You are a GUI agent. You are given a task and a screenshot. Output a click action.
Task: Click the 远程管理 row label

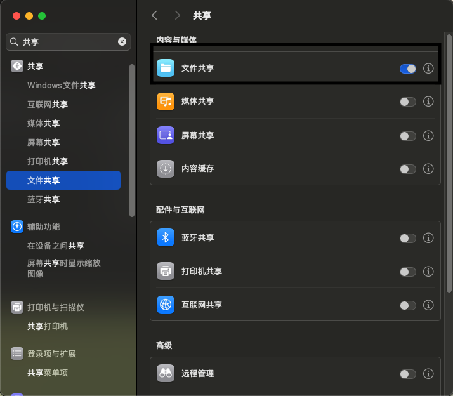(x=197, y=373)
